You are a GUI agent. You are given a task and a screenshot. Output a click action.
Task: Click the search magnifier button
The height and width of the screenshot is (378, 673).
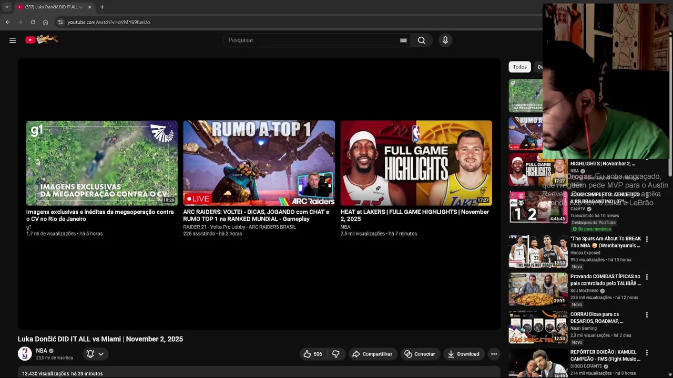tap(421, 40)
